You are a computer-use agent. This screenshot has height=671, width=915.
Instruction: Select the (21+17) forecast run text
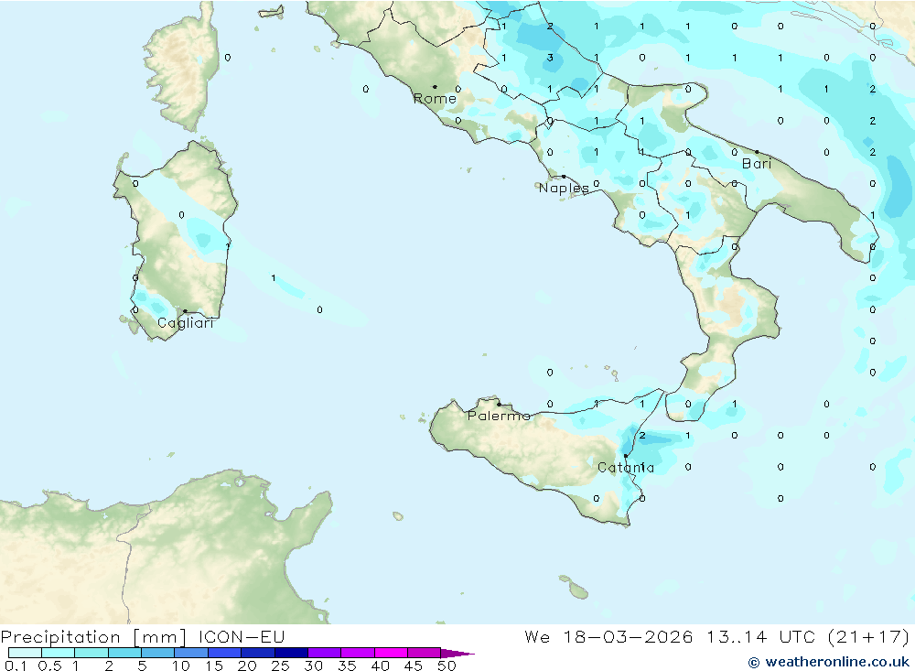869,636
